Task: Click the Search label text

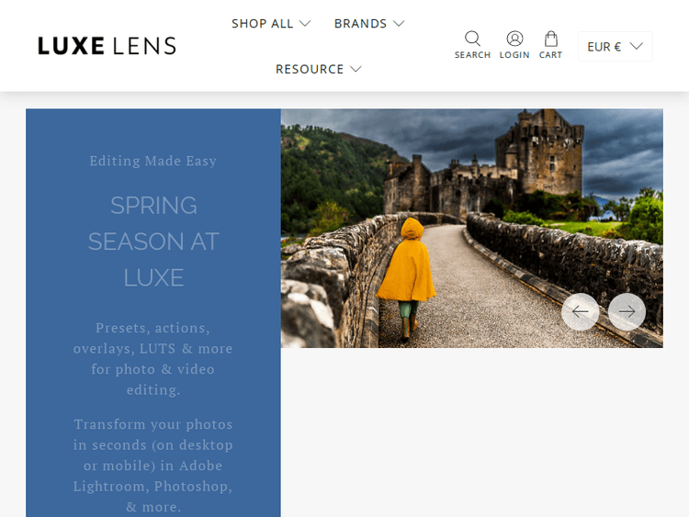Action: 472,55
